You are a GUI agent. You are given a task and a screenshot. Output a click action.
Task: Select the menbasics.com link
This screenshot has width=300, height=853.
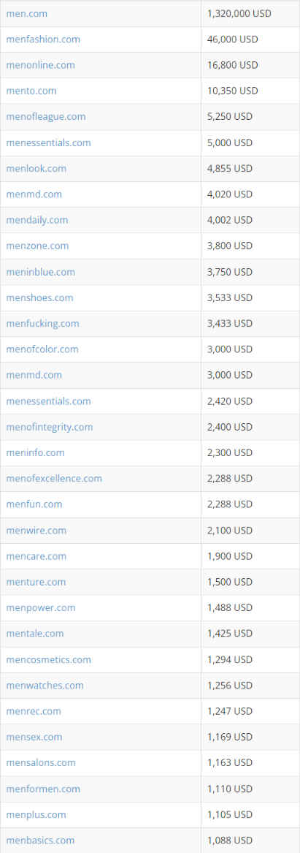40,840
